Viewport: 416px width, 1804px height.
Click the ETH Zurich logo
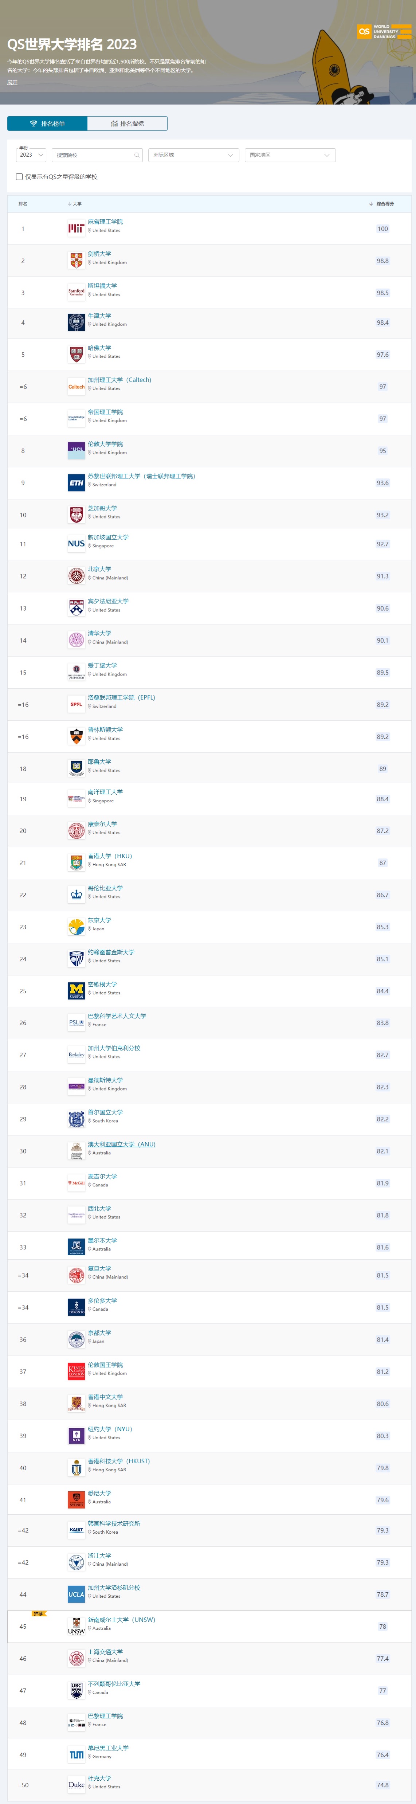pyautogui.click(x=76, y=482)
